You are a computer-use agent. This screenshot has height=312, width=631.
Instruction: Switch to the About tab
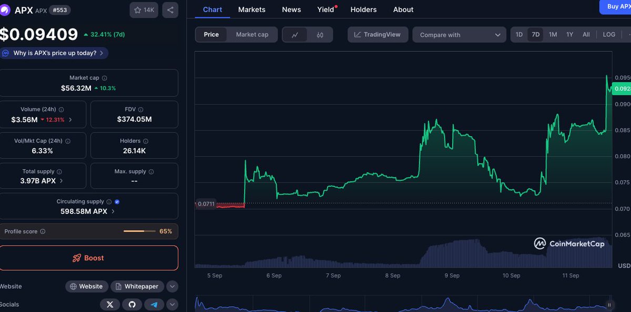[403, 9]
